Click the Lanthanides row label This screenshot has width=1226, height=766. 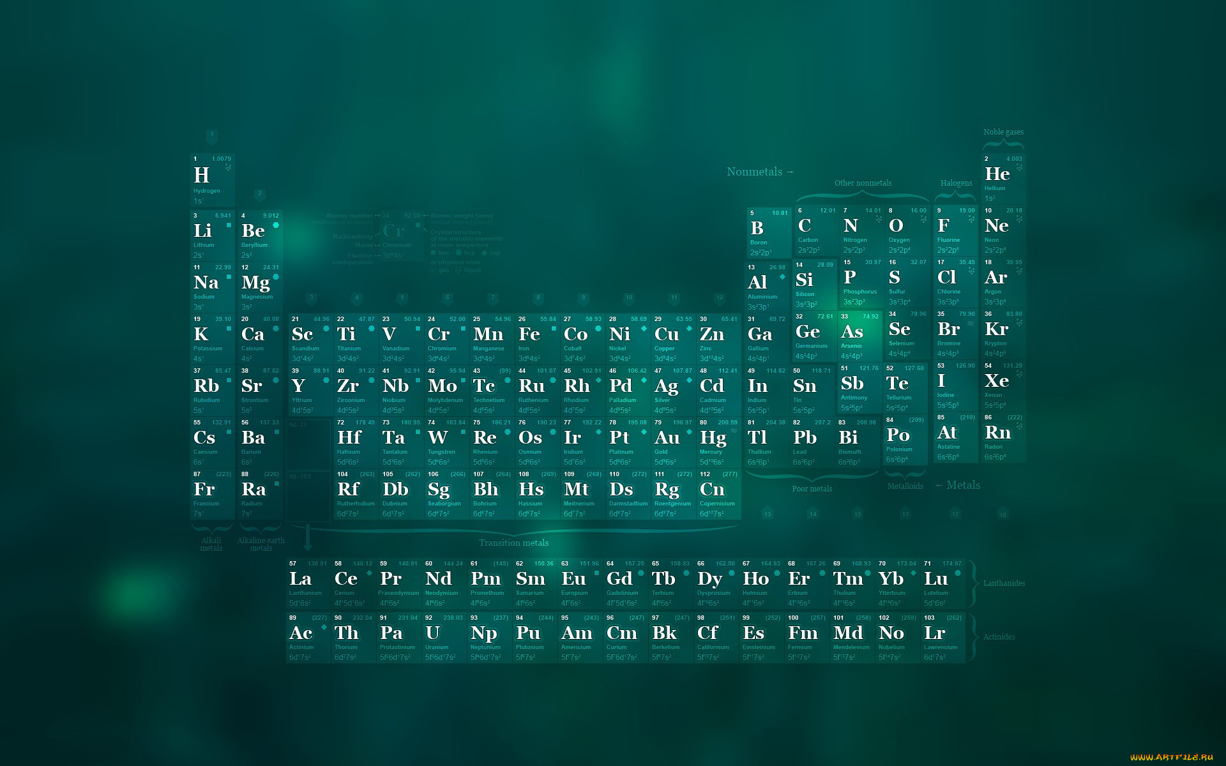coord(1004,583)
